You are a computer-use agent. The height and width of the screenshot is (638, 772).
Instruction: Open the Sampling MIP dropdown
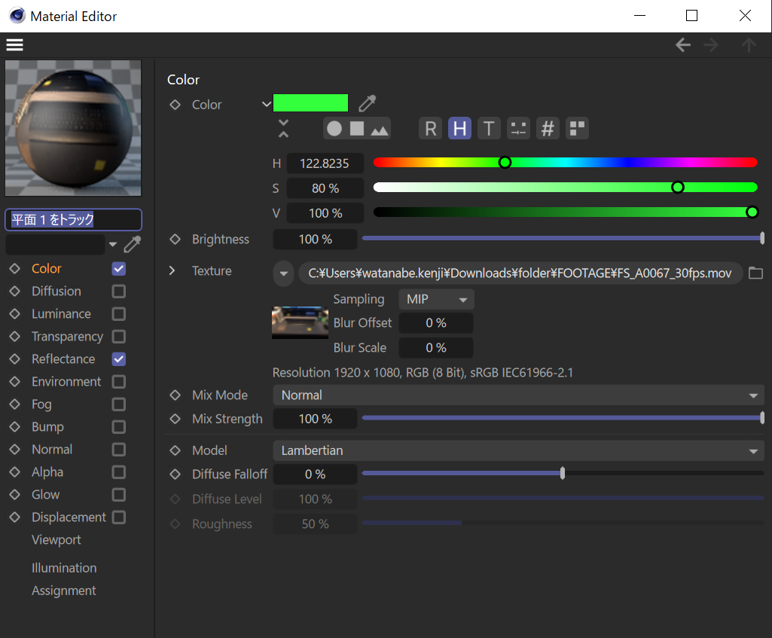pos(436,299)
